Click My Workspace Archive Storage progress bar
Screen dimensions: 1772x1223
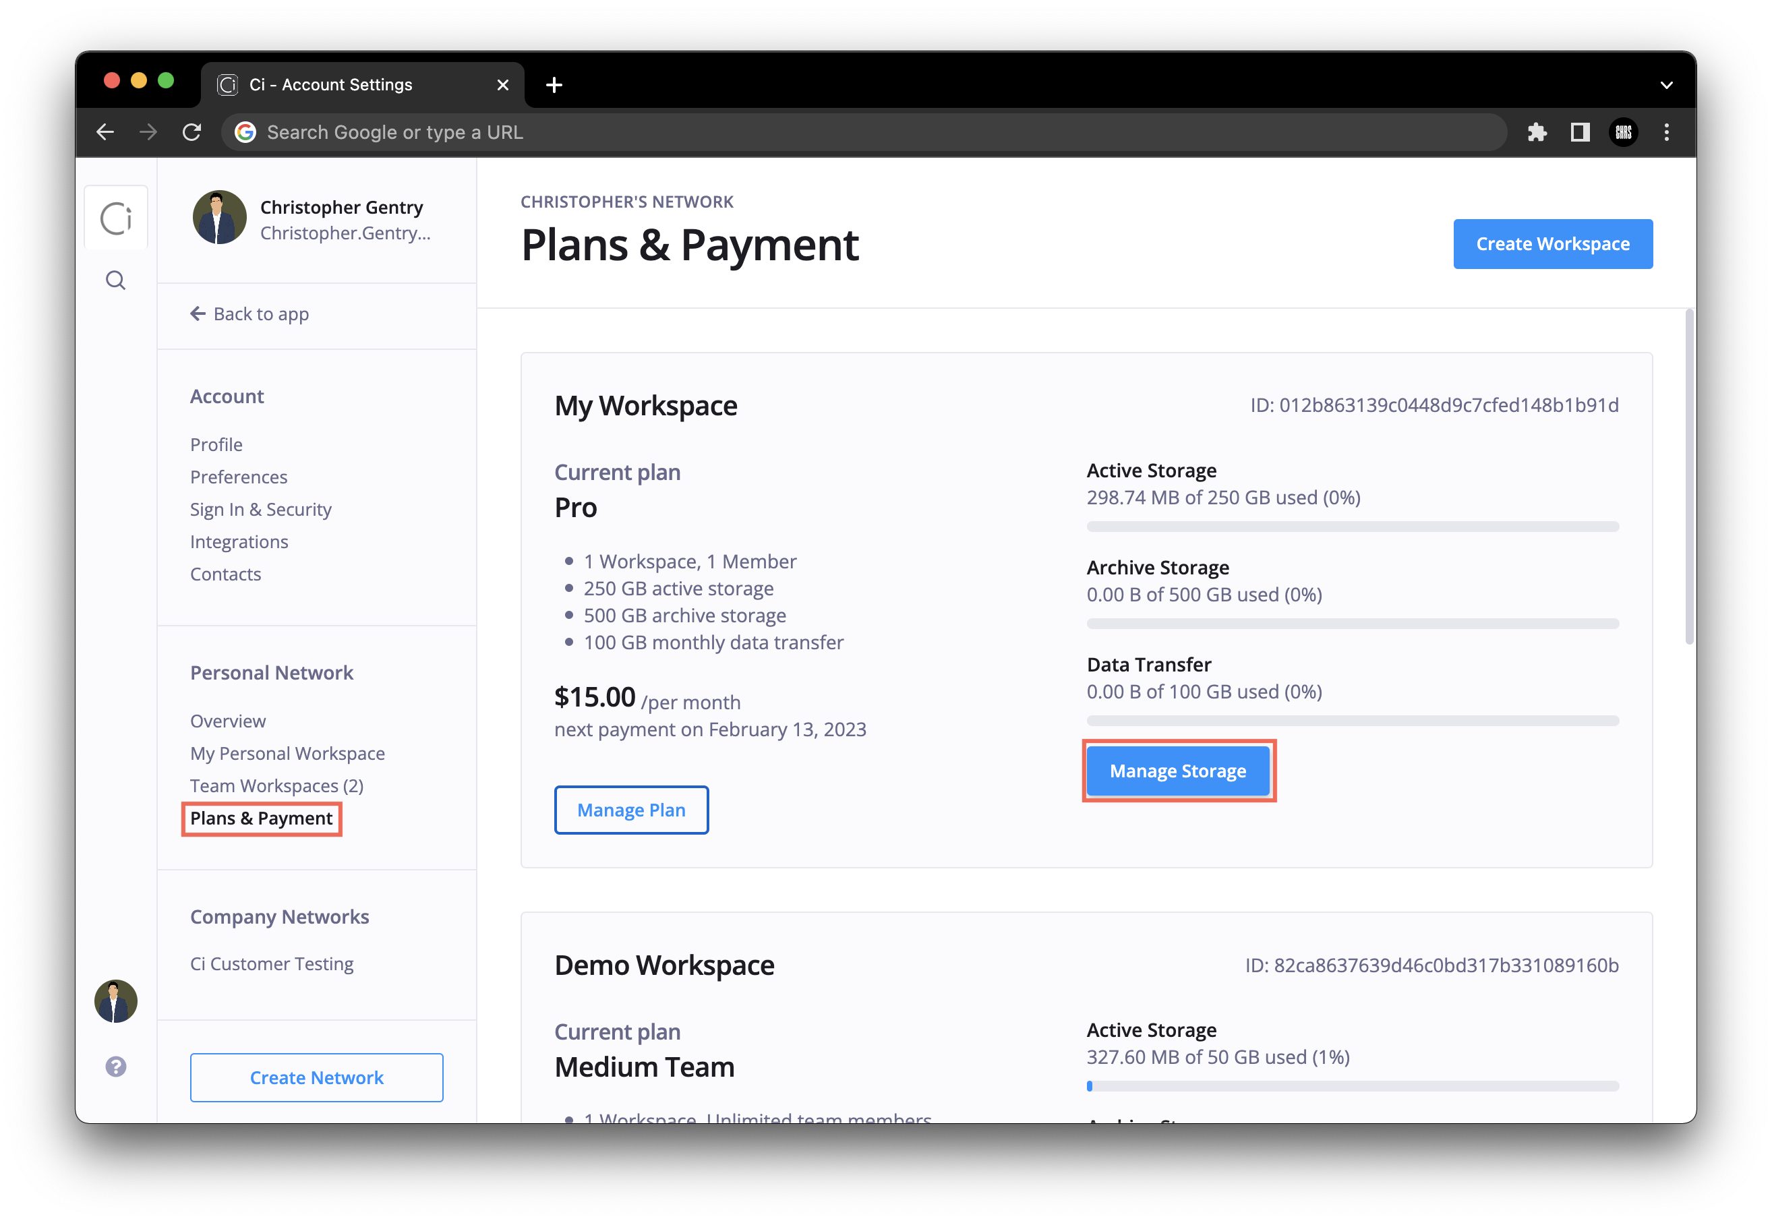click(1353, 624)
